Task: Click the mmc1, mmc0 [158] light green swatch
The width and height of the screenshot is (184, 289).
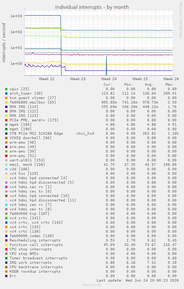Action: tap(6, 165)
